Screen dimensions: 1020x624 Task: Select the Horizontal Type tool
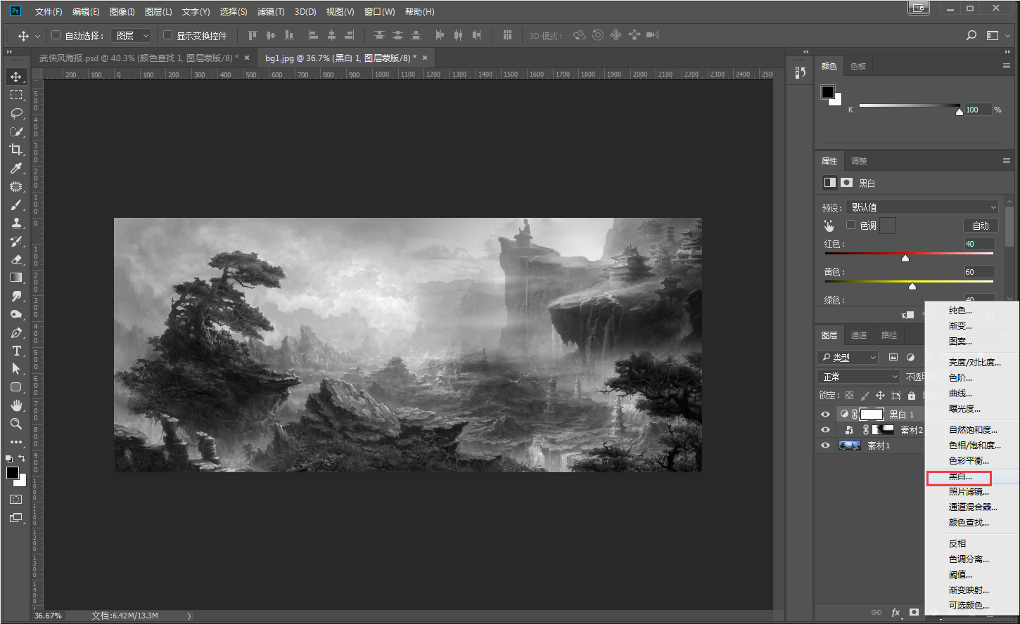tap(16, 351)
